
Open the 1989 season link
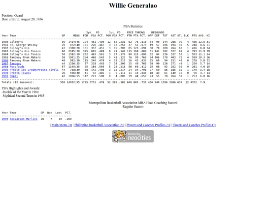(x=5, y=70)
